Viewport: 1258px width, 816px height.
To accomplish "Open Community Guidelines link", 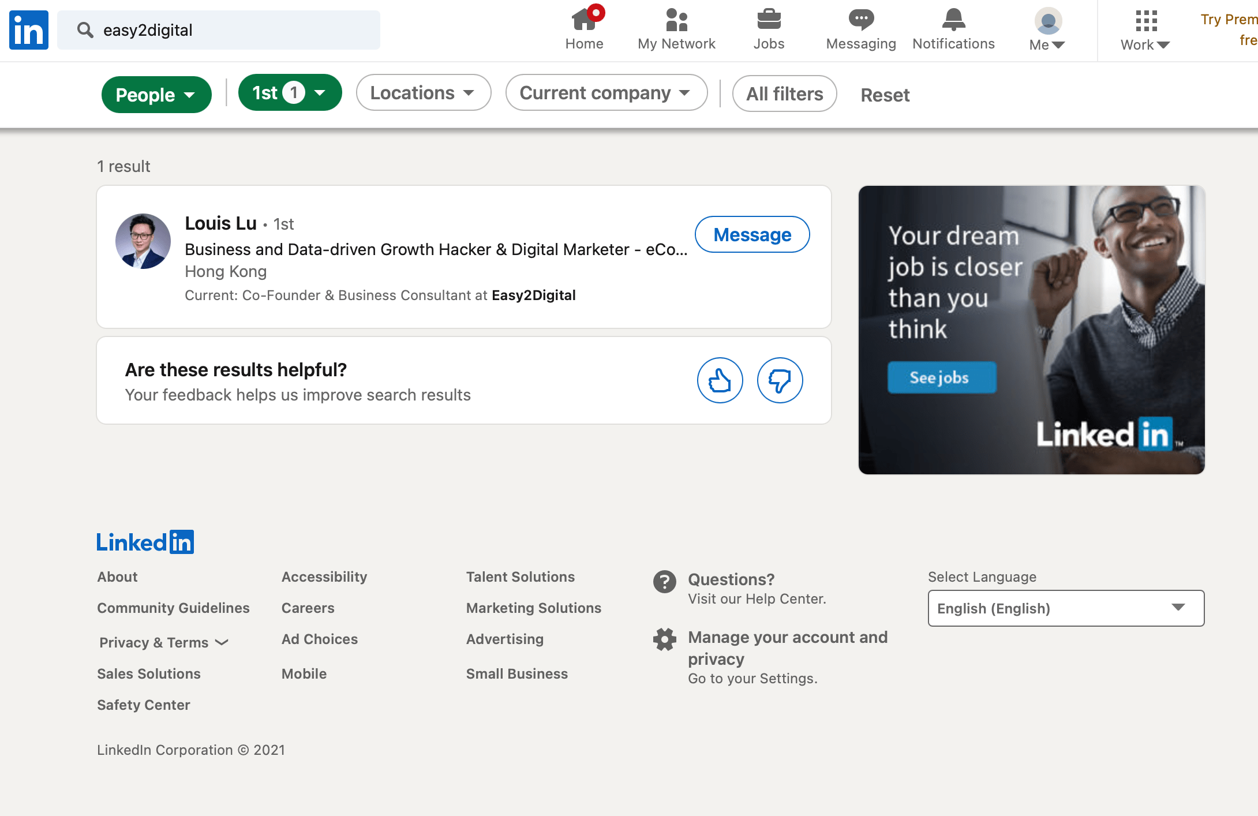I will click(x=173, y=608).
